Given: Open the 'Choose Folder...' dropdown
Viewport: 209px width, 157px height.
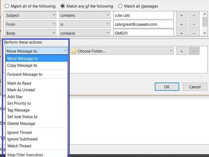Looking at the screenshot, I should coord(122,51).
